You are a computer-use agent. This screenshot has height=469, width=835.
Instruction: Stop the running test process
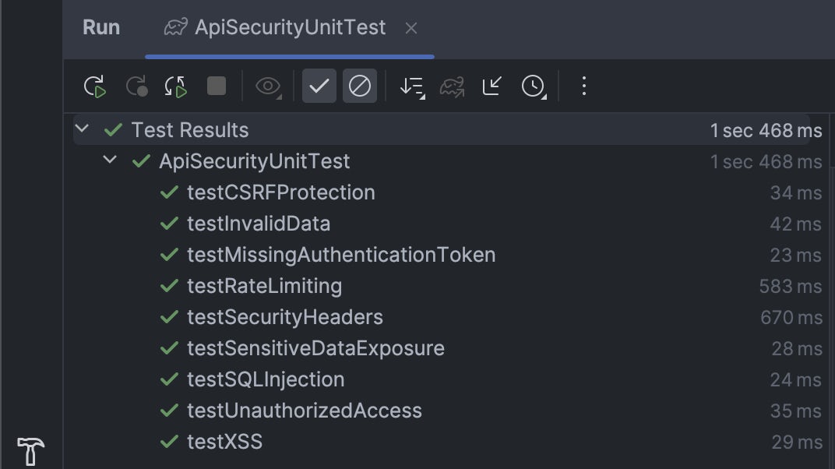tap(216, 86)
